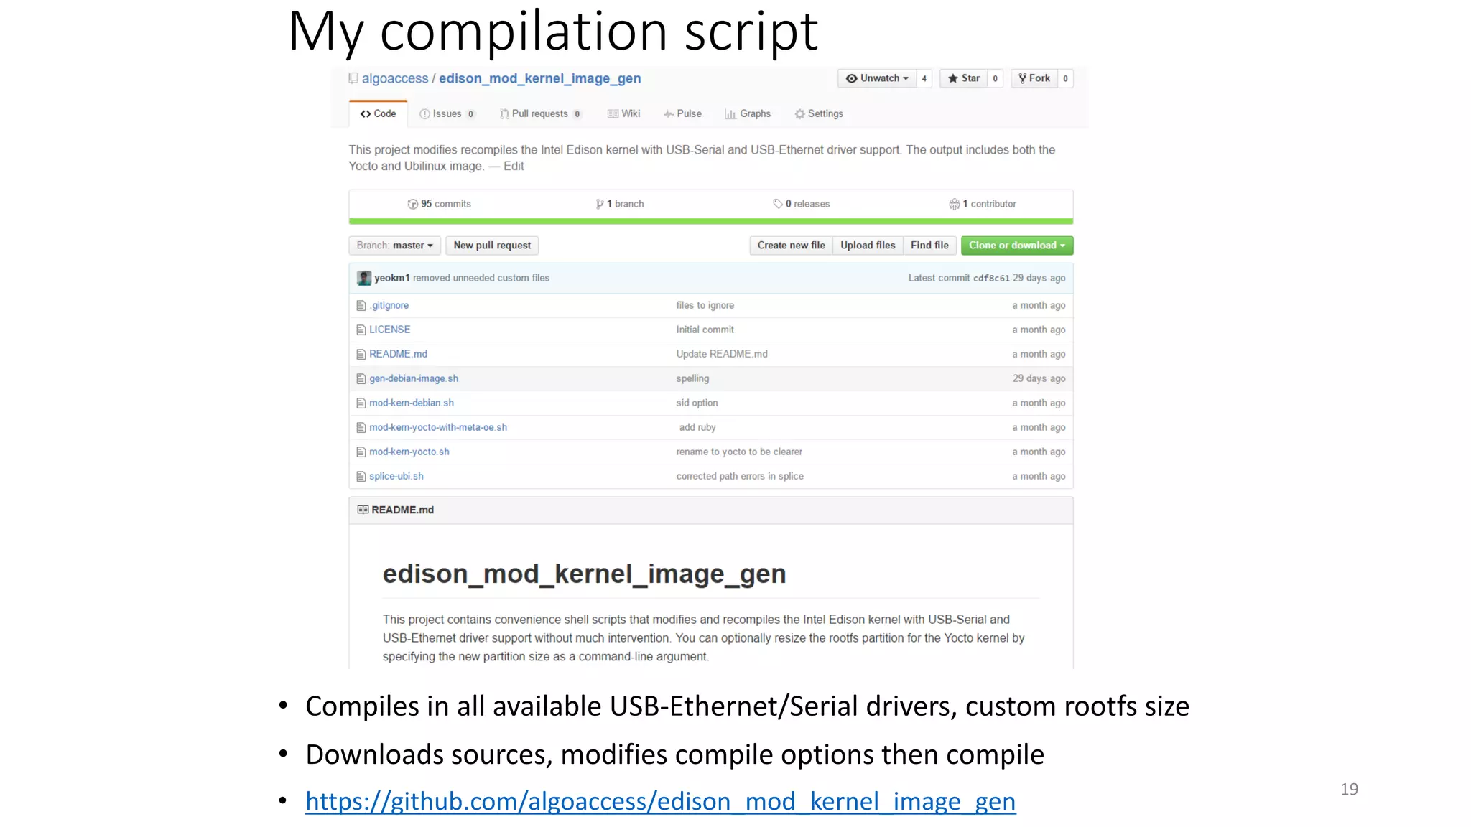Click the file icon beside mod-kern-yocto.sh

(361, 452)
